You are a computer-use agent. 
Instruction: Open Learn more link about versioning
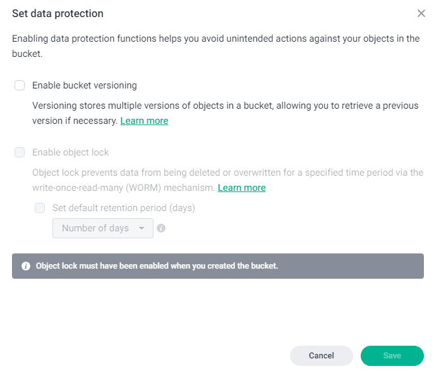[x=144, y=121]
